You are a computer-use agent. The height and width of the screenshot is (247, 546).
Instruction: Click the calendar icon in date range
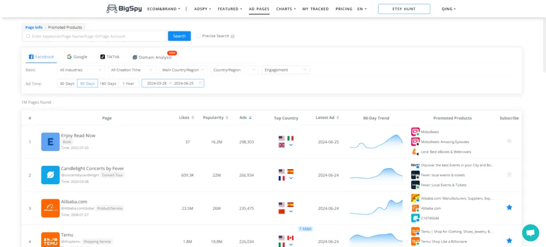click(x=200, y=84)
